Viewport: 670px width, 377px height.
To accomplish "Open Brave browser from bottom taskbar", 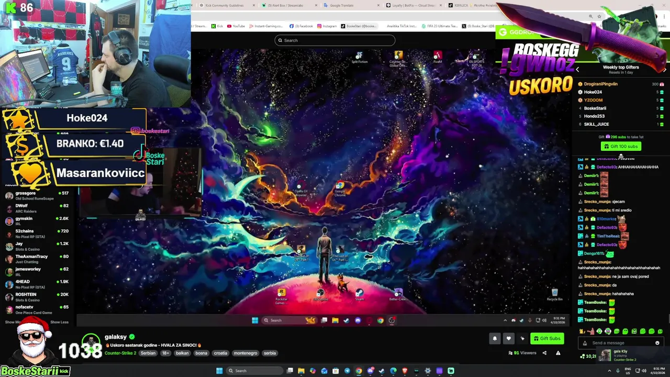I will pos(405,371).
